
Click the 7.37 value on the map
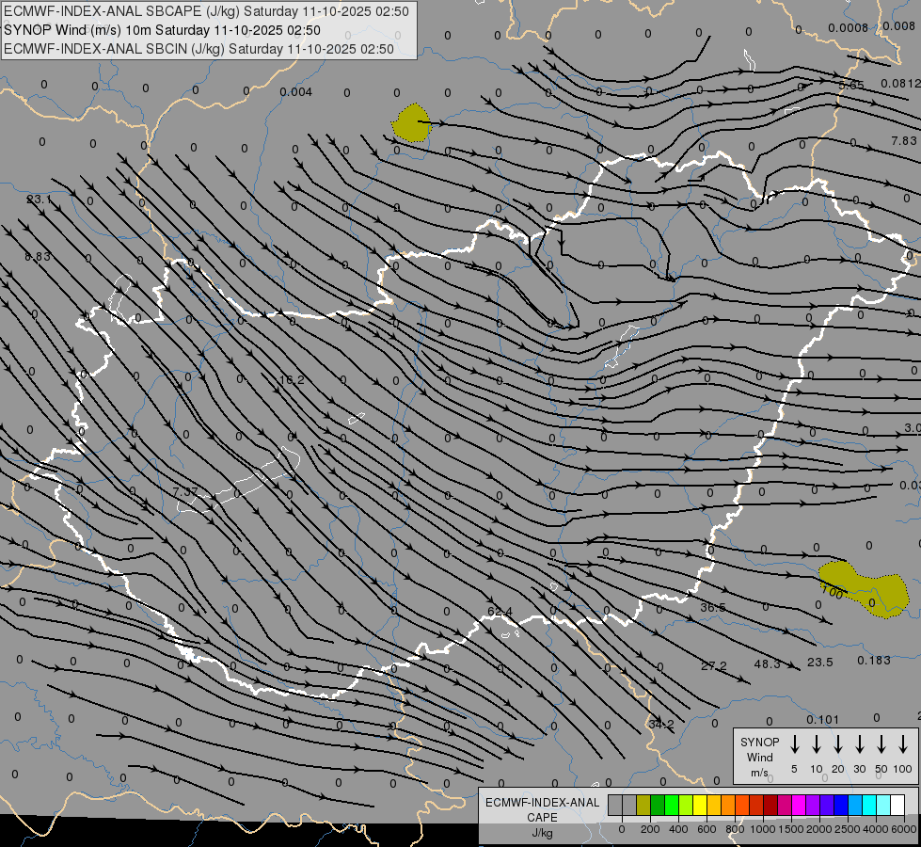[185, 491]
